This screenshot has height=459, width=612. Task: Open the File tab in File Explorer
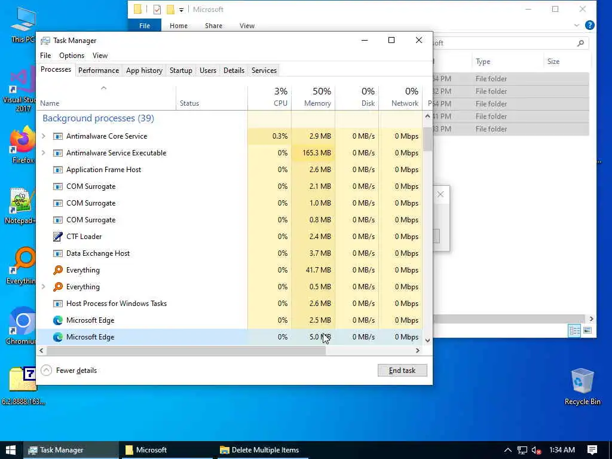point(145,26)
